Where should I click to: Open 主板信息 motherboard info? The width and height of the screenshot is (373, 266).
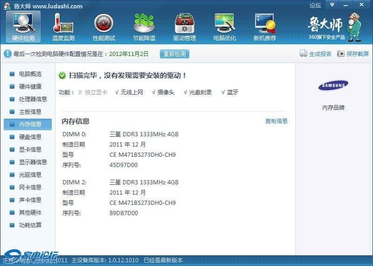[x=30, y=112]
